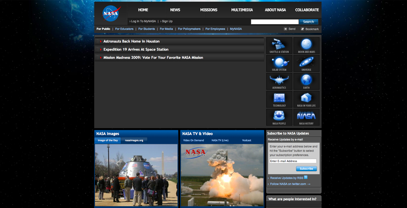Switch to the nasaimages.org tab
The height and width of the screenshot is (208, 407).
coord(134,140)
